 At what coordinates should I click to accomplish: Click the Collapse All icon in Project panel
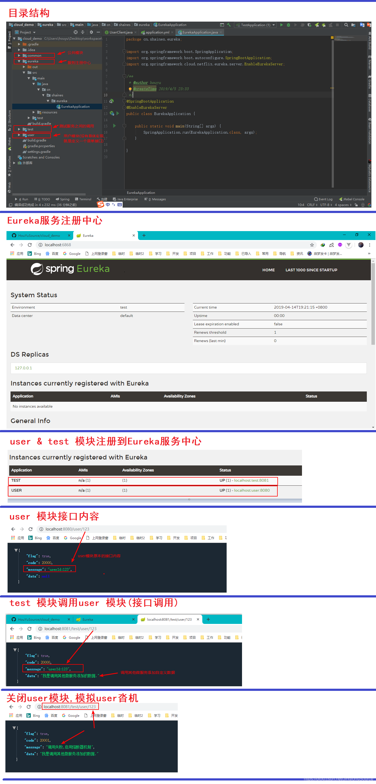82,32
